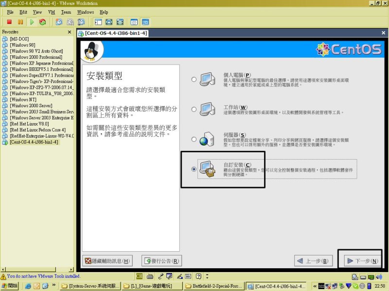
Task: Select 工作站(W) install type radio button
Action: 194,110
